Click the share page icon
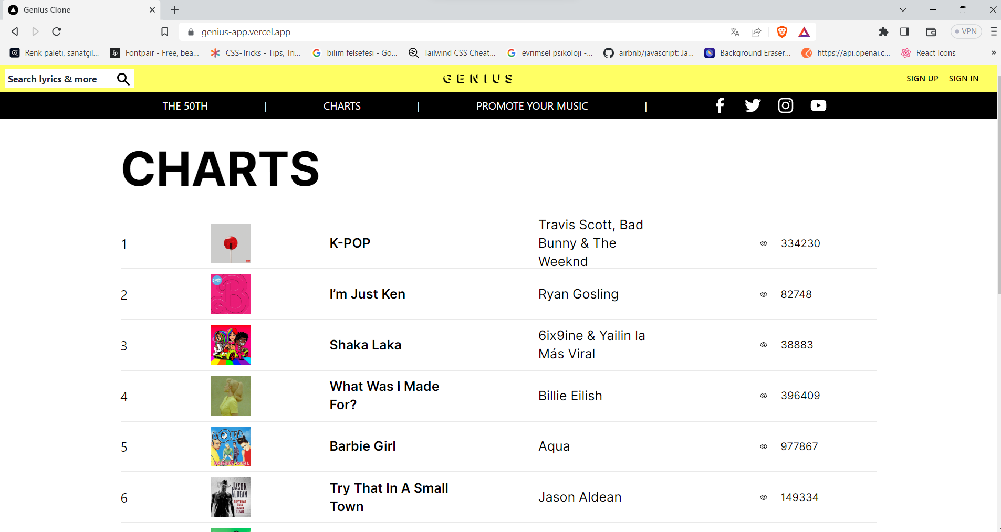Screen dimensions: 1001x532 pos(756,32)
